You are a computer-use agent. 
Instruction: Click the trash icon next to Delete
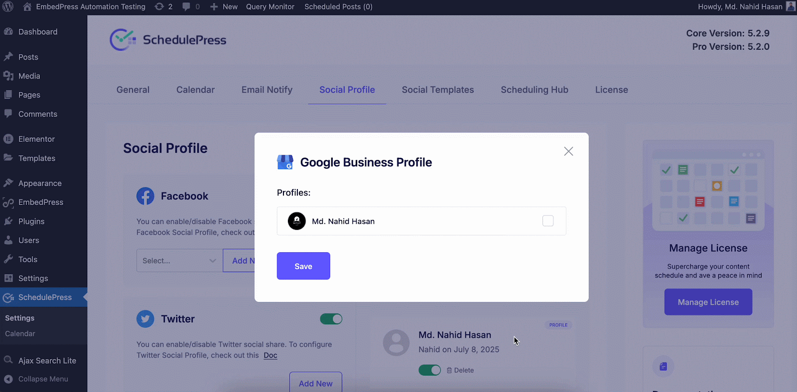[449, 370]
